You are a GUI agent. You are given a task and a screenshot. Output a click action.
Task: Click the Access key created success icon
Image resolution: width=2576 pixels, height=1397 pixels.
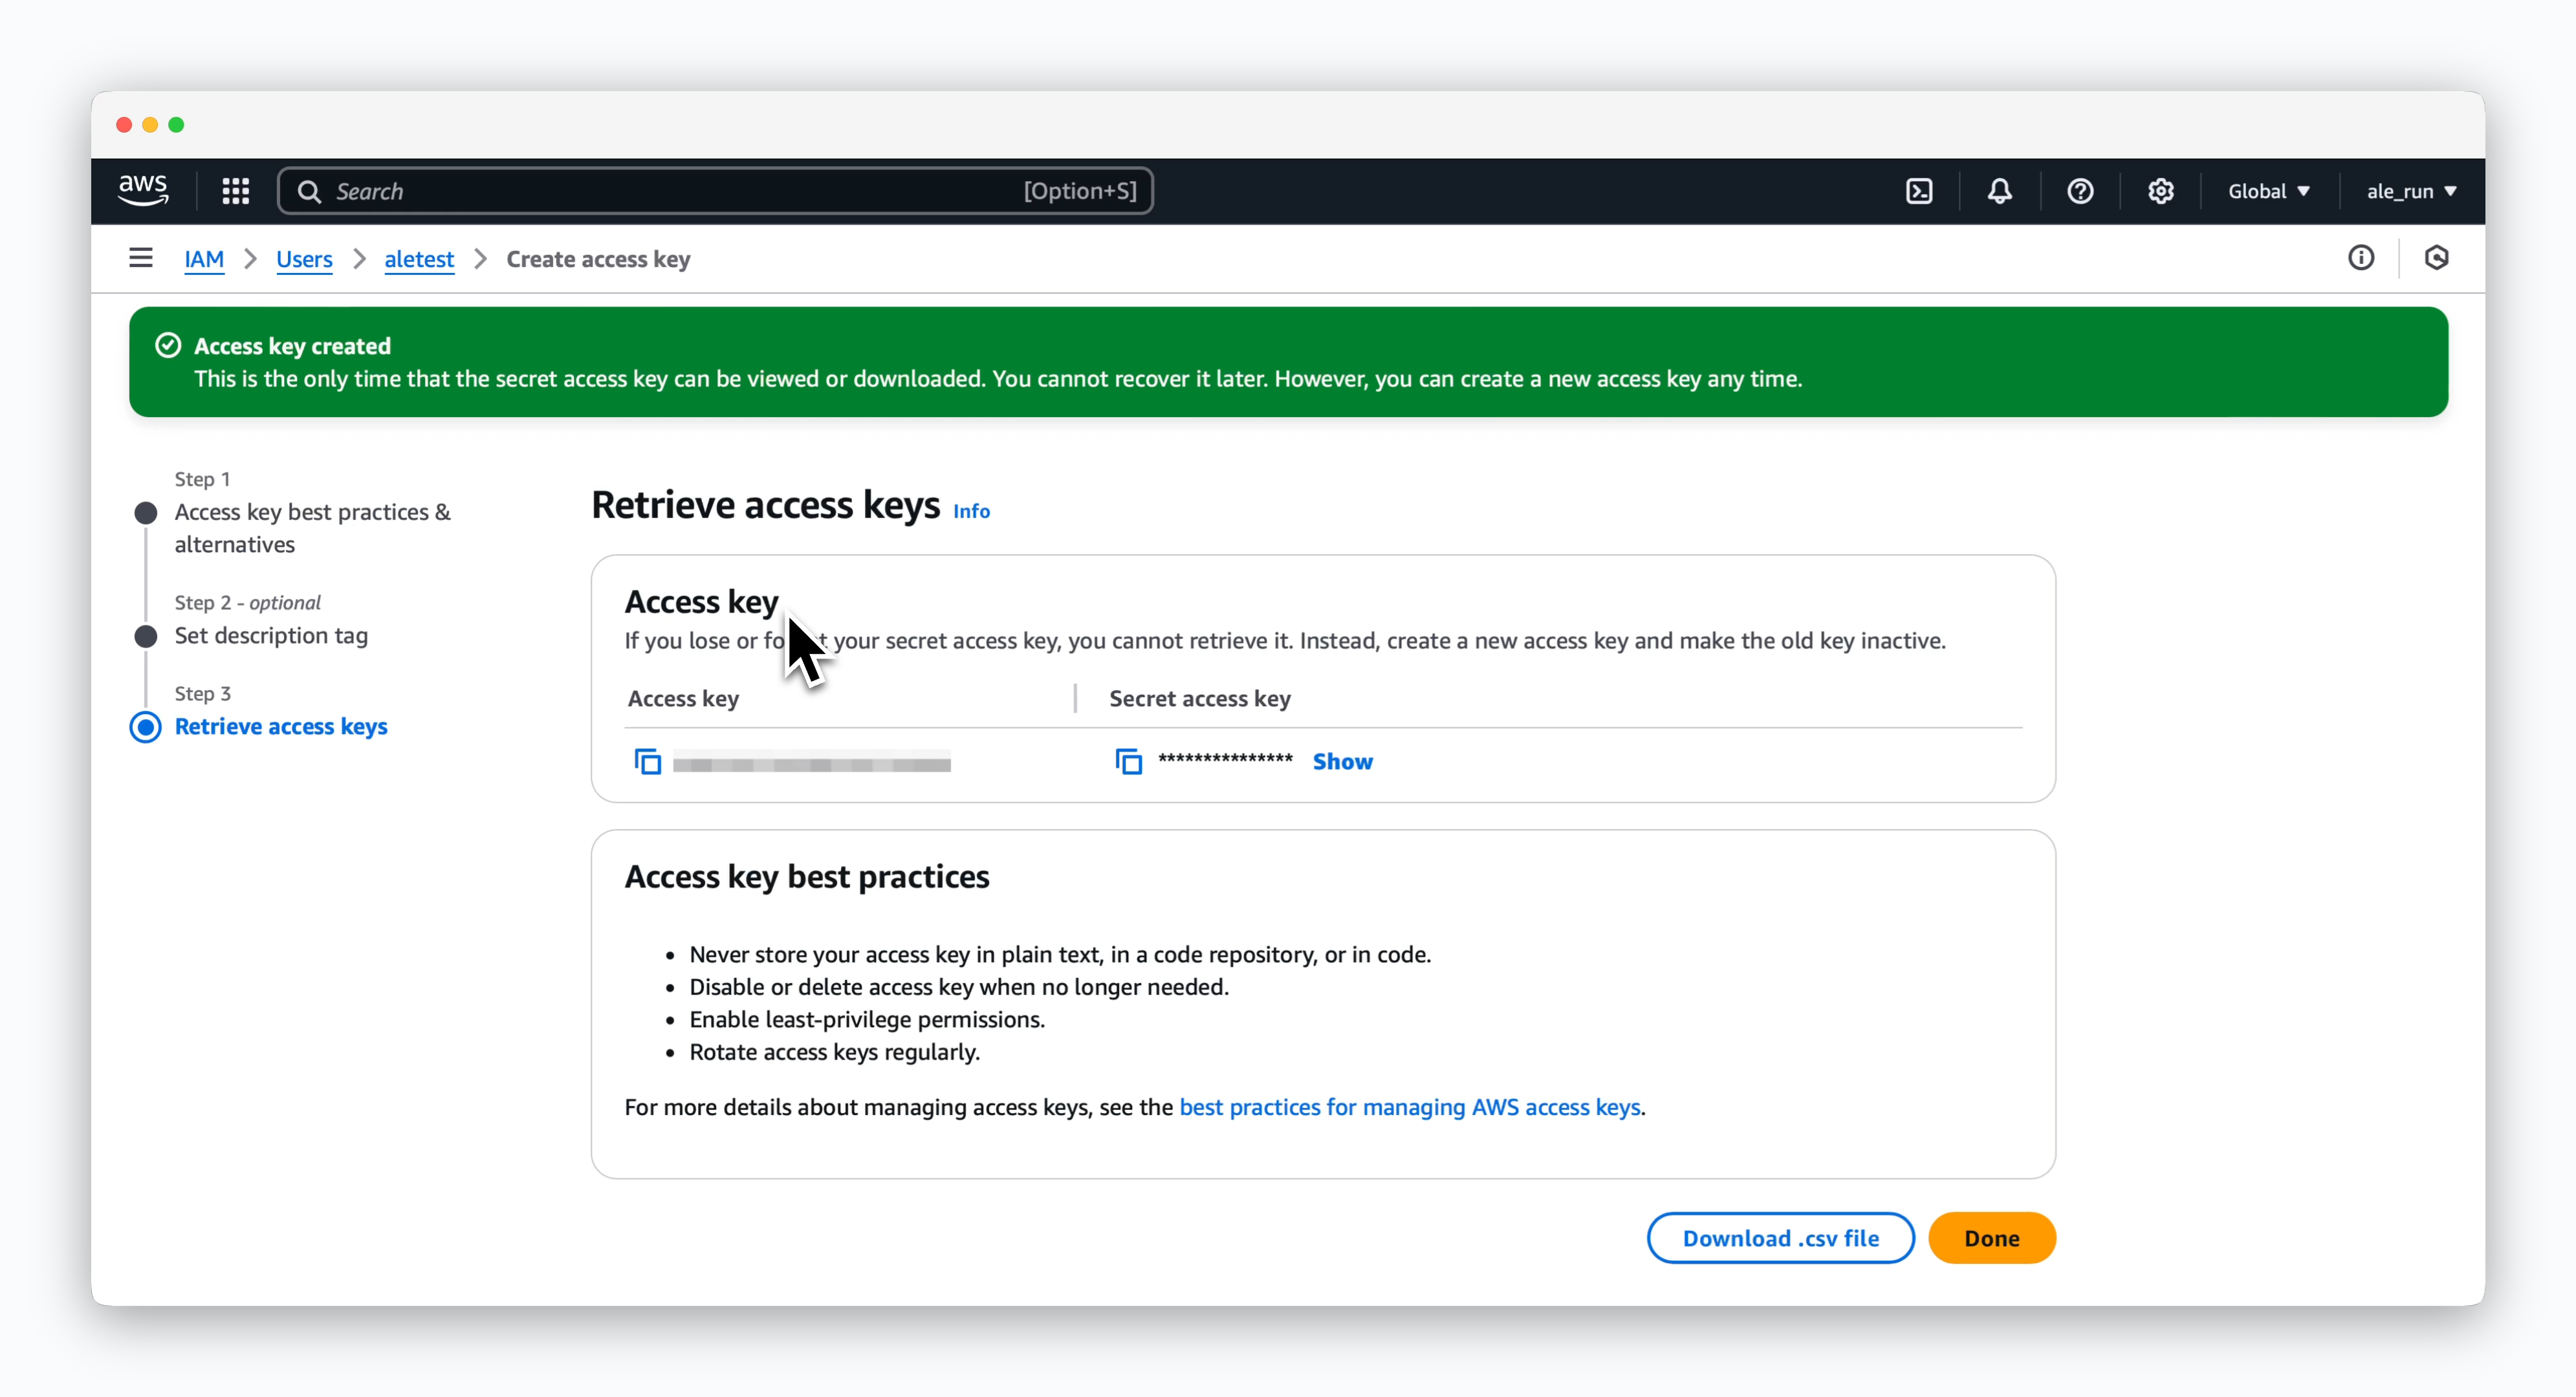pyautogui.click(x=168, y=345)
